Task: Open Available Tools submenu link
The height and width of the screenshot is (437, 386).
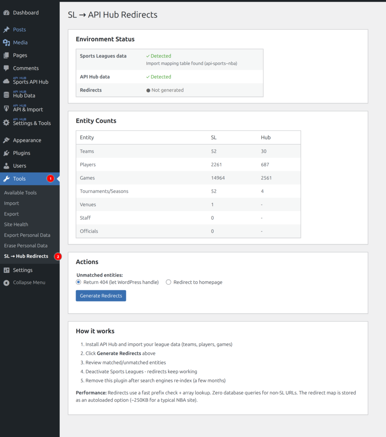Action: (20, 192)
